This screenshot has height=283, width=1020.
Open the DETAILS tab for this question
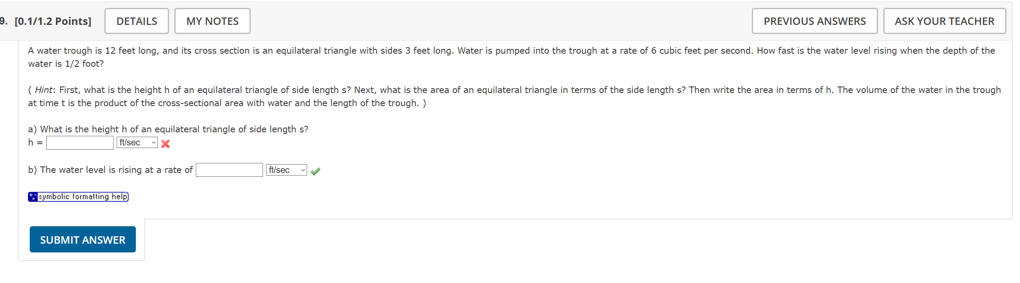point(136,21)
